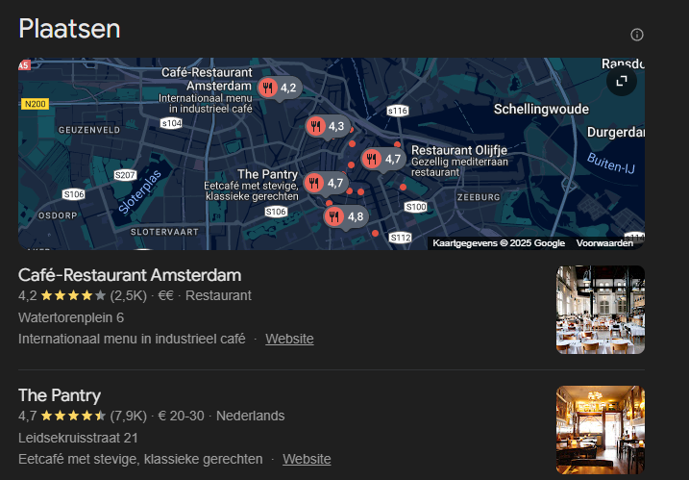Viewport: 689px width, 480px height.
Task: Click the S116 road marker on map
Action: (x=398, y=111)
